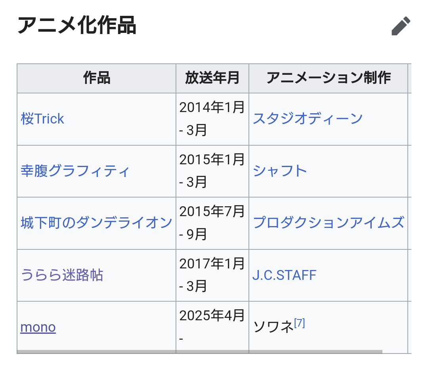This screenshot has width=428, height=365.
Task: Follow the 城下町のダンデライオン link
Action: [x=96, y=222]
